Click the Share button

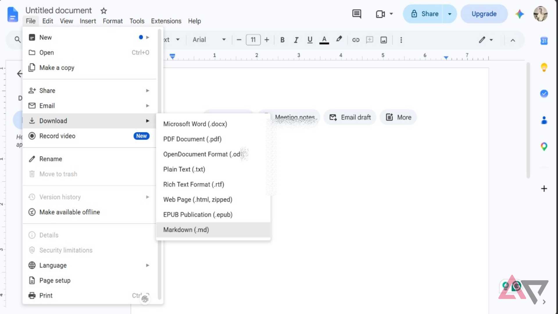(423, 14)
